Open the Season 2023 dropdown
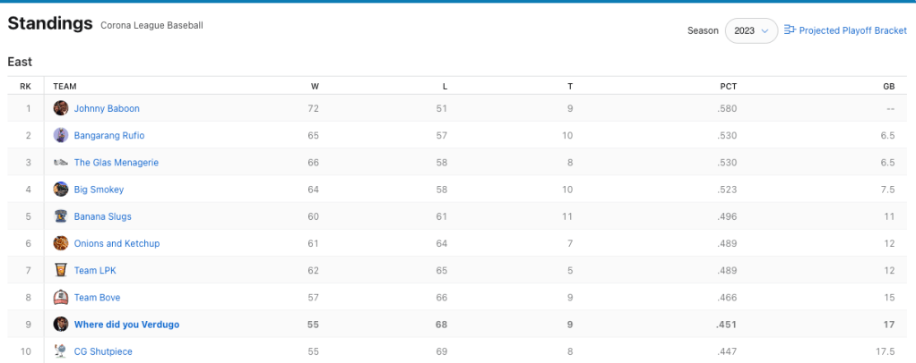This screenshot has height=363, width=916. pos(750,30)
